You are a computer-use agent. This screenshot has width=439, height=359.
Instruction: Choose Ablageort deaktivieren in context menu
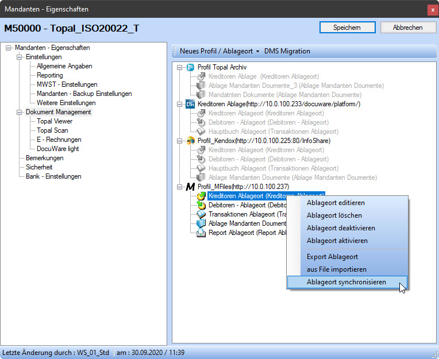341,228
